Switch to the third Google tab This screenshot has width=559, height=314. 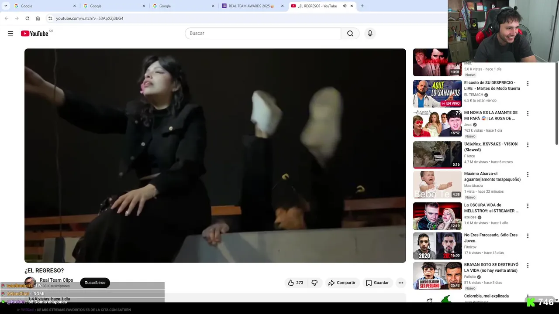[x=184, y=6]
